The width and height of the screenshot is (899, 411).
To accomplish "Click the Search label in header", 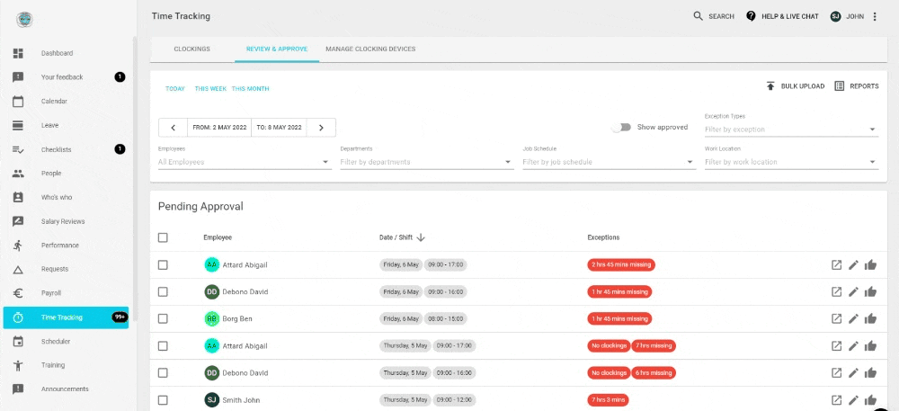I will (721, 16).
